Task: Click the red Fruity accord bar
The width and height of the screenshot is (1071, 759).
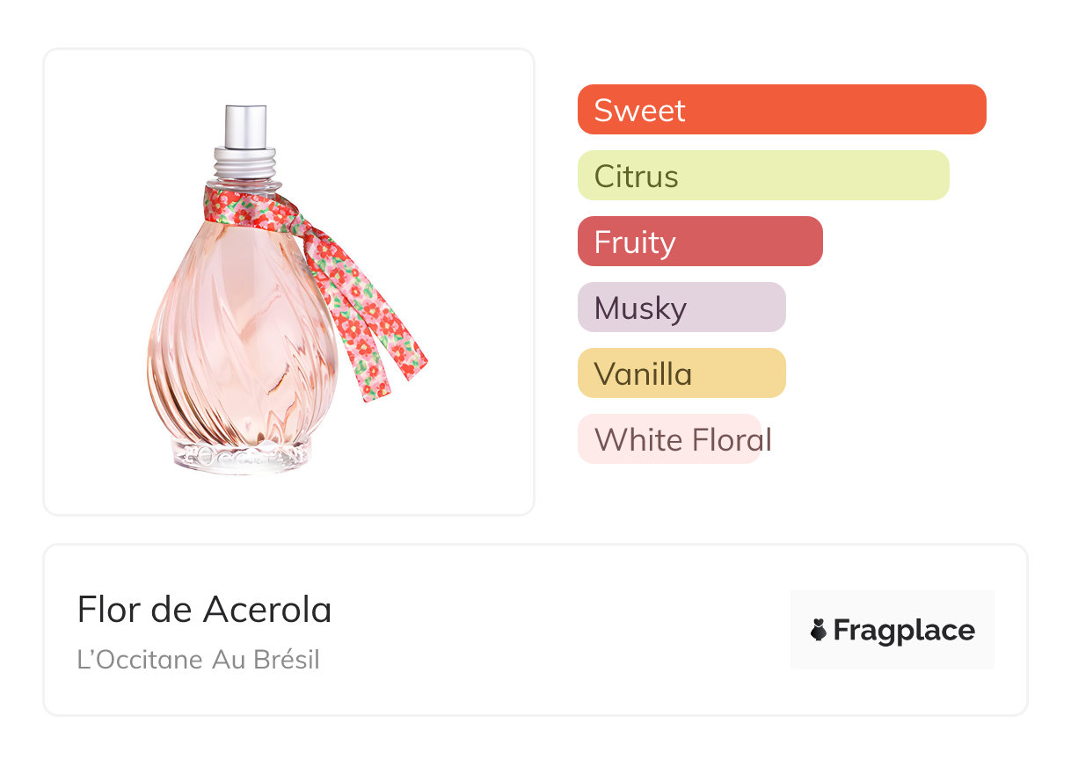Action: click(699, 242)
